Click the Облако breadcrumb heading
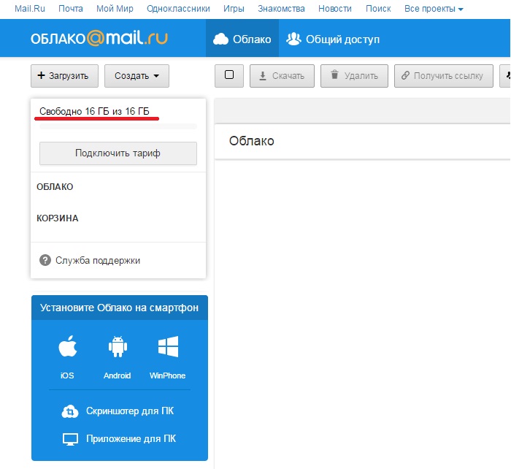The image size is (511, 469). click(x=252, y=141)
